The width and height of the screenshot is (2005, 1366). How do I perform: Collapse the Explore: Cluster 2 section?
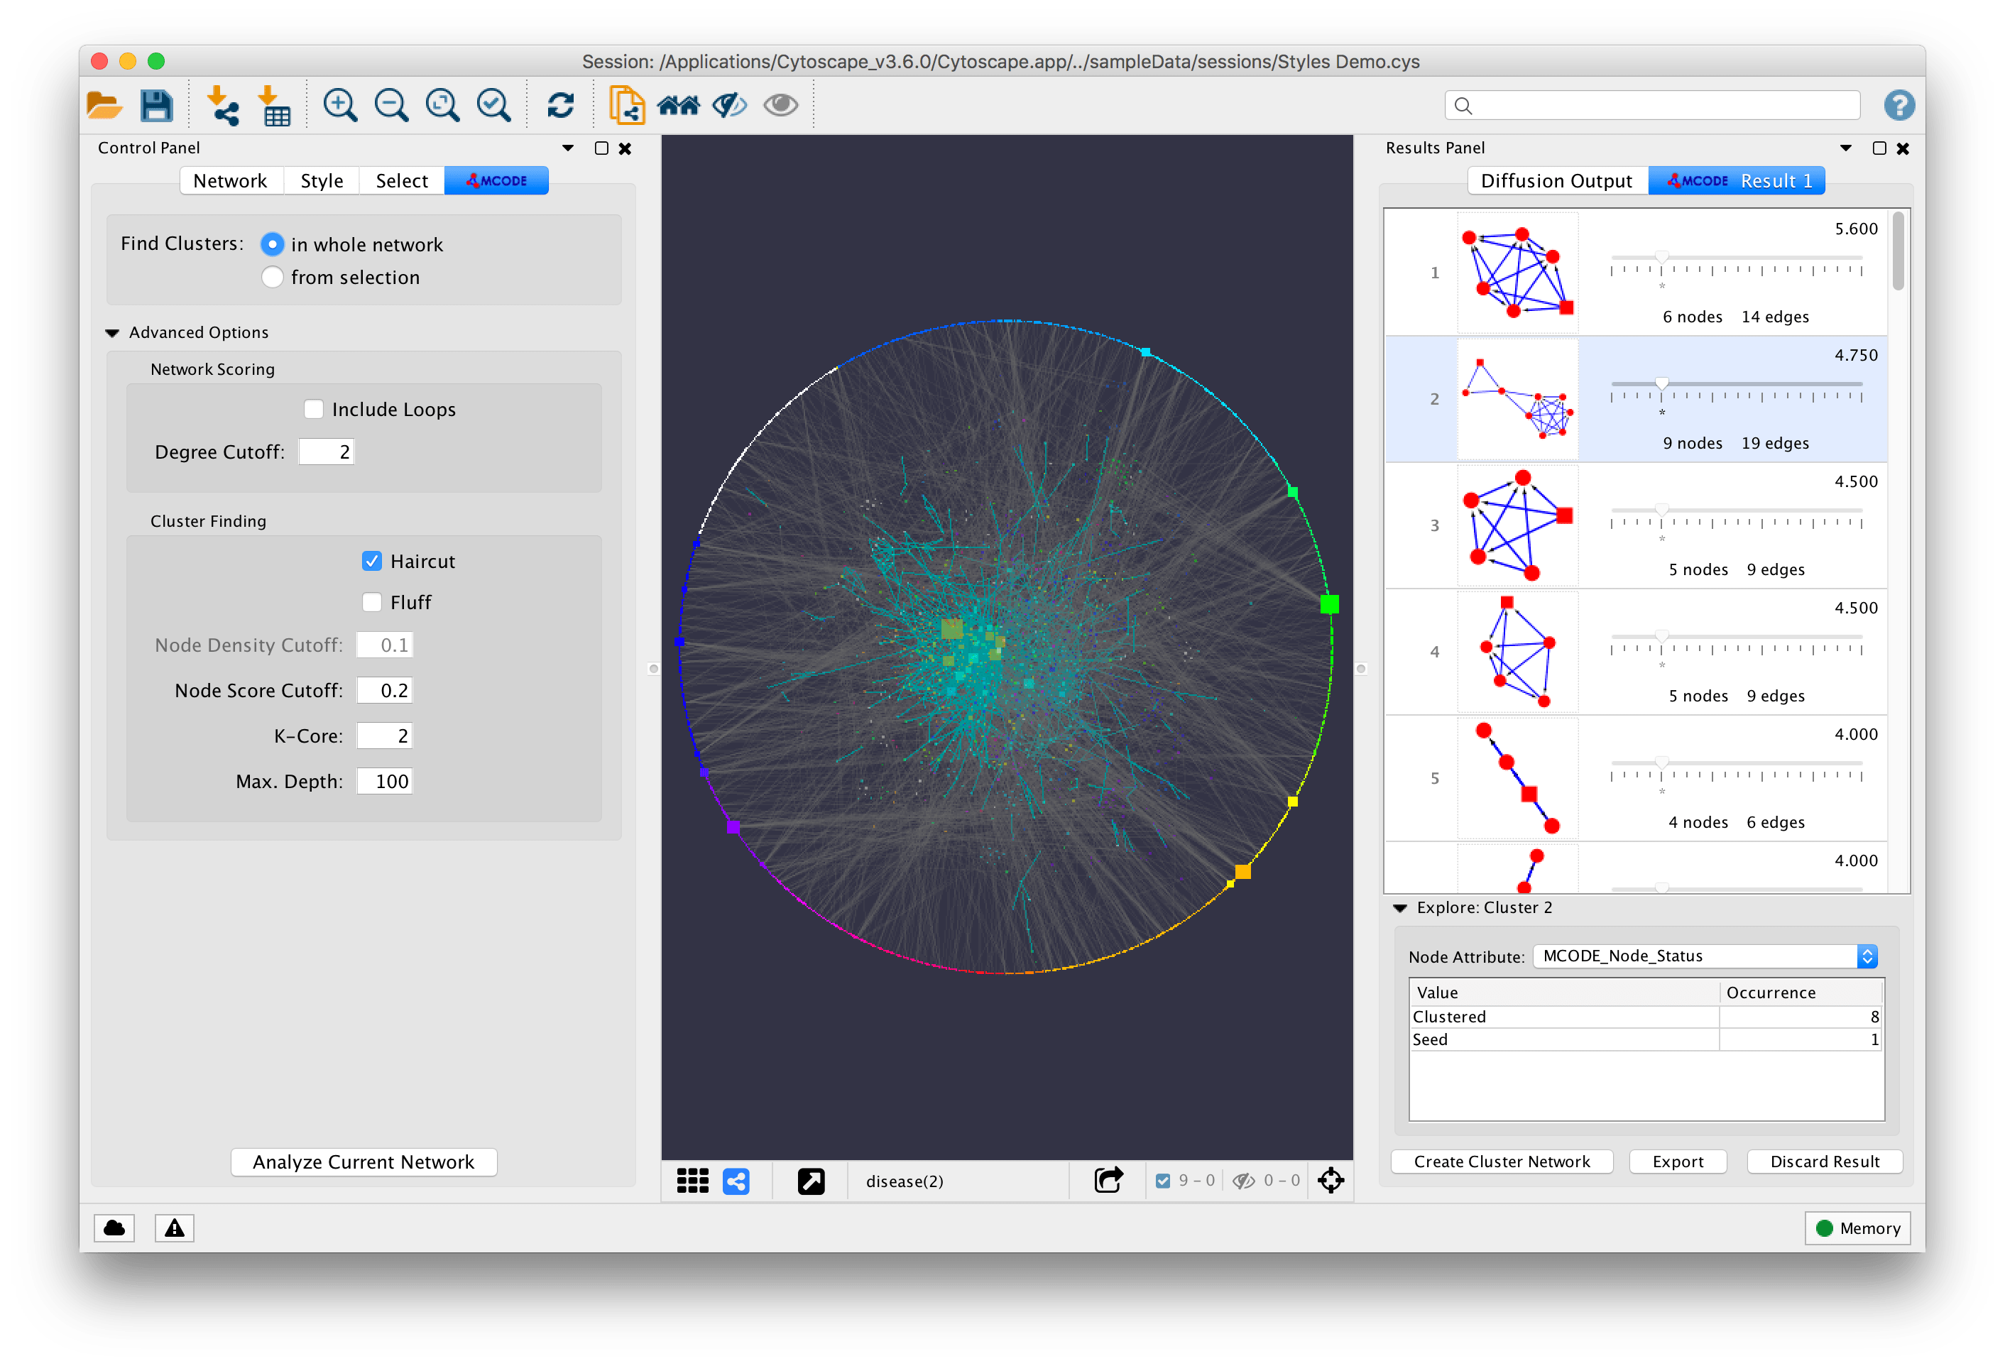pyautogui.click(x=1399, y=908)
